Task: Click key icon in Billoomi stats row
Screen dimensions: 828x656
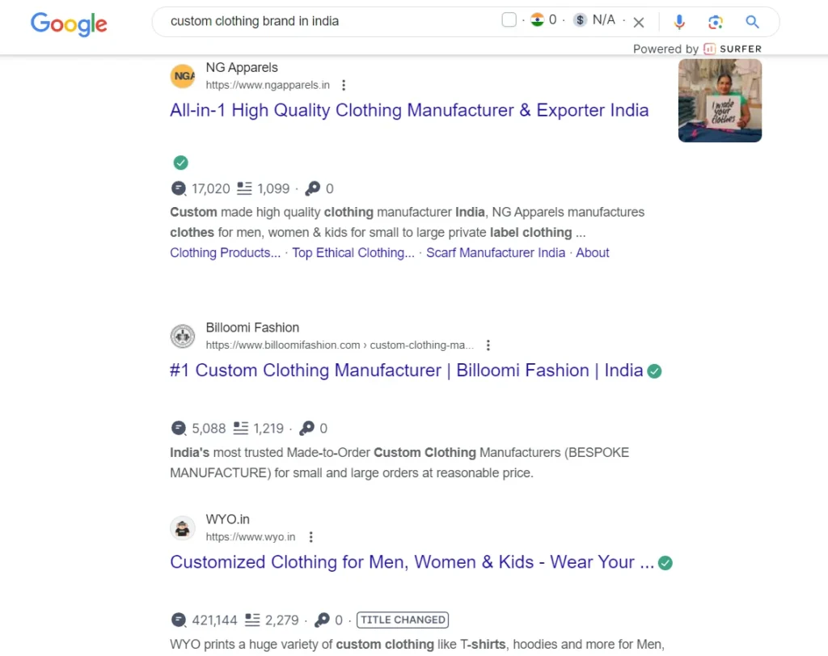Action: (306, 429)
